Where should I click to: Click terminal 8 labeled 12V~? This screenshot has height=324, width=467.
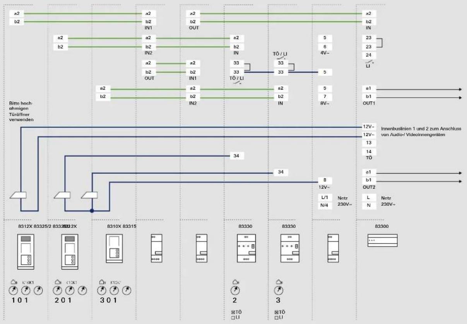(x=325, y=180)
